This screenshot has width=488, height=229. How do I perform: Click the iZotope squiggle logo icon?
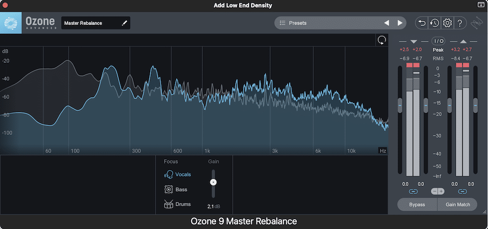[x=478, y=23]
